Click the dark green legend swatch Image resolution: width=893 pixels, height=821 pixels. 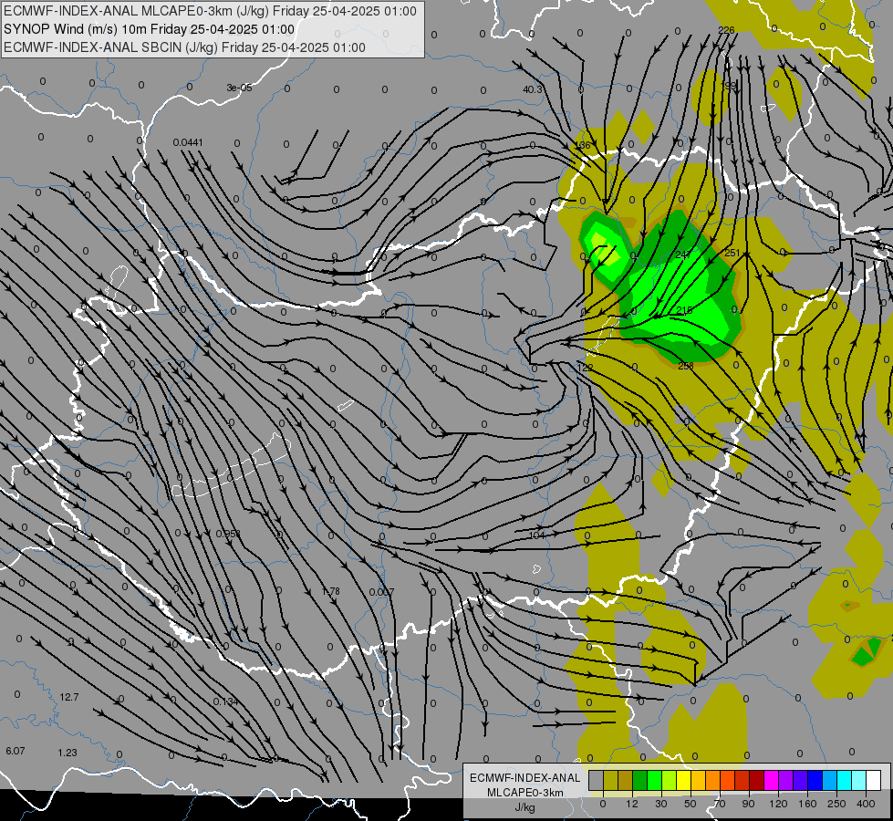639,780
